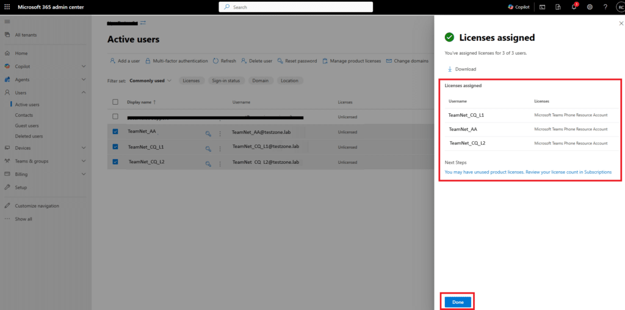Expand the Commonly used filter set dropdown
This screenshot has width=625, height=310.
click(x=150, y=80)
